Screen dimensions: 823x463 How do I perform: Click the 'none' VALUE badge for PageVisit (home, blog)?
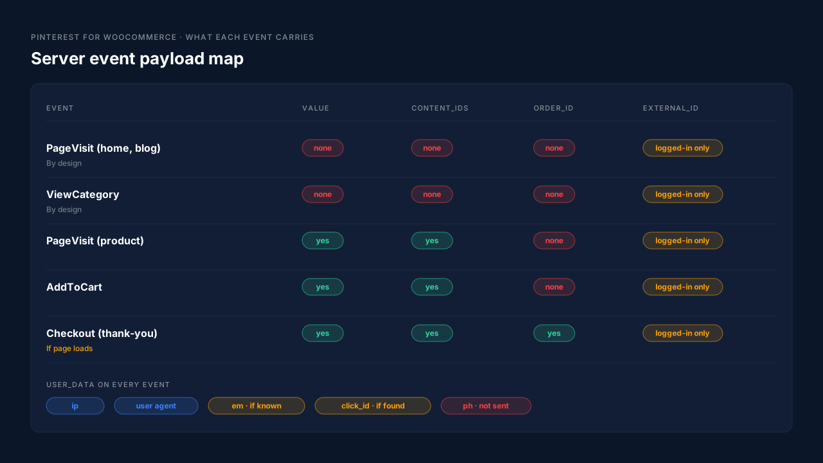click(x=323, y=148)
